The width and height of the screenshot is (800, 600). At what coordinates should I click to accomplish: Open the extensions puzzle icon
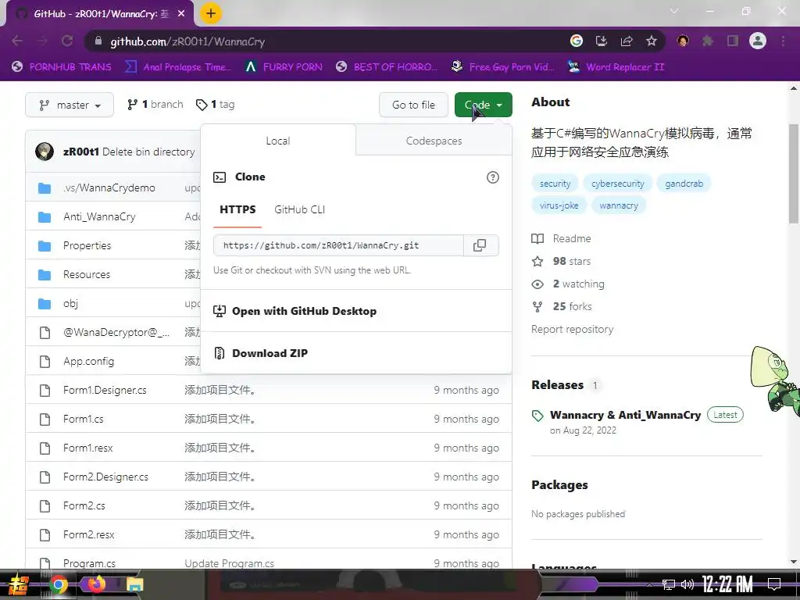707,41
